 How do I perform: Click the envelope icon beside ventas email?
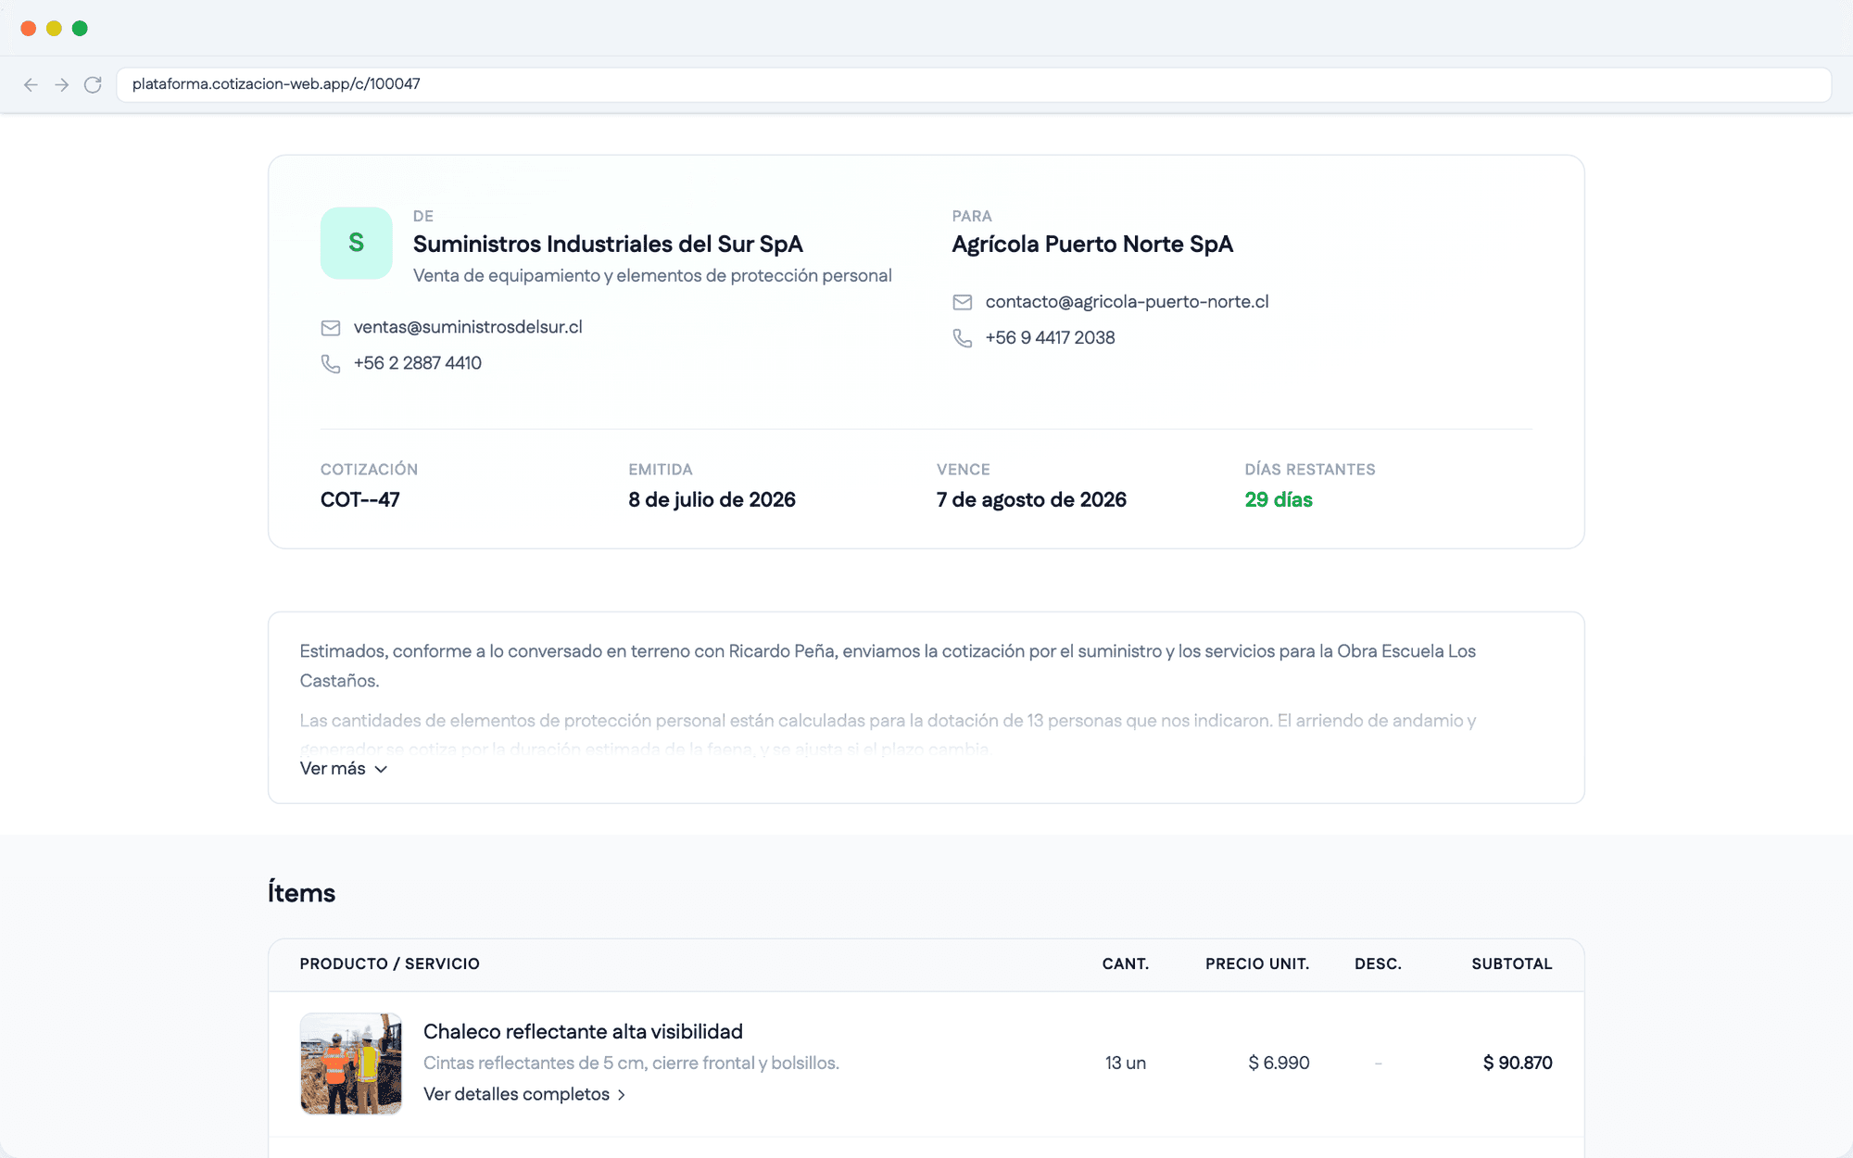[331, 328]
